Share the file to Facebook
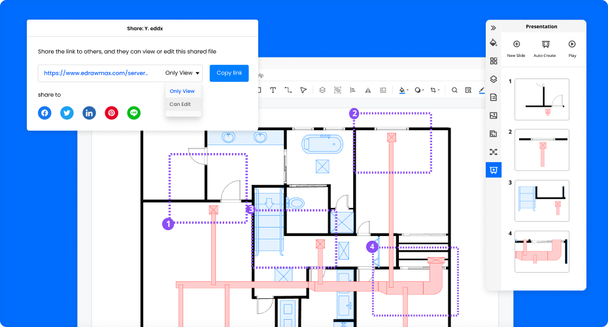The height and width of the screenshot is (327, 608). point(44,113)
